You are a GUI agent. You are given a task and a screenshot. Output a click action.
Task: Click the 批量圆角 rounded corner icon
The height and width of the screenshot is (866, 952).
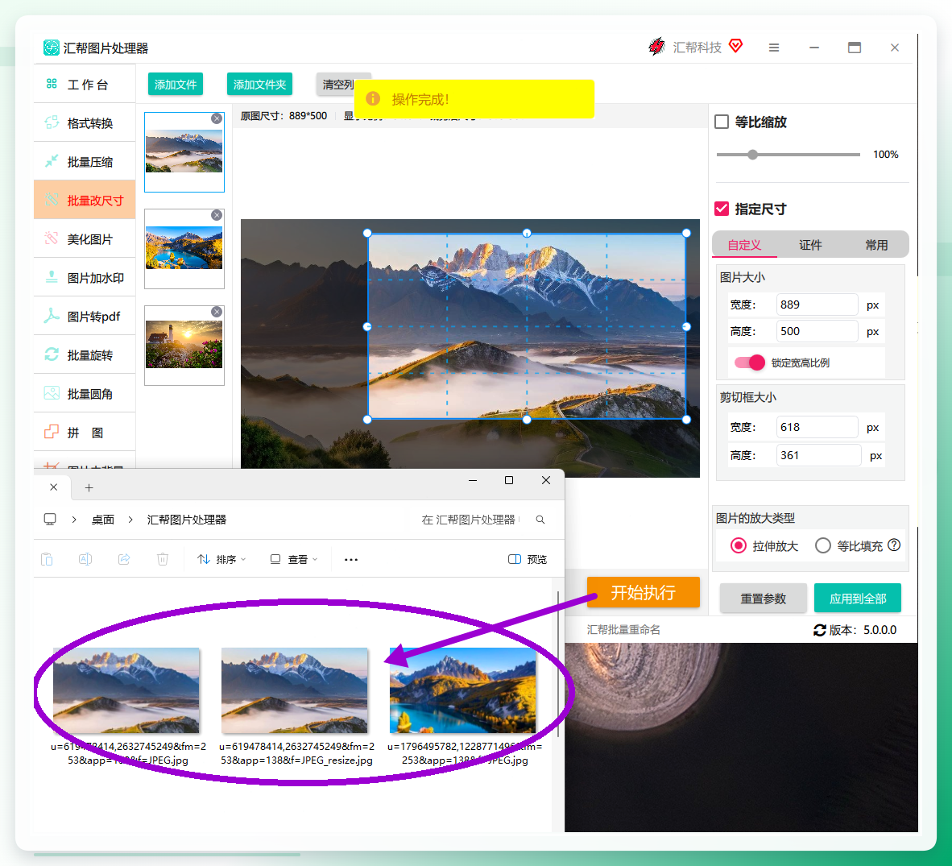click(x=52, y=393)
